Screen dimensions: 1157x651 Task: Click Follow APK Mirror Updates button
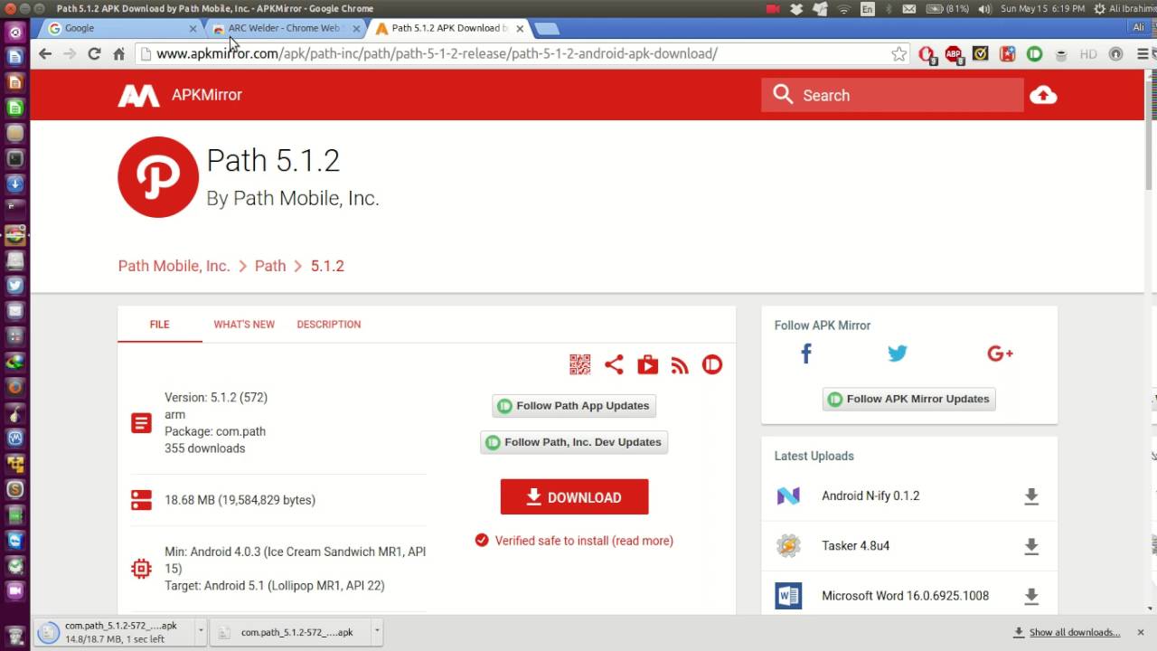pyautogui.click(x=909, y=399)
